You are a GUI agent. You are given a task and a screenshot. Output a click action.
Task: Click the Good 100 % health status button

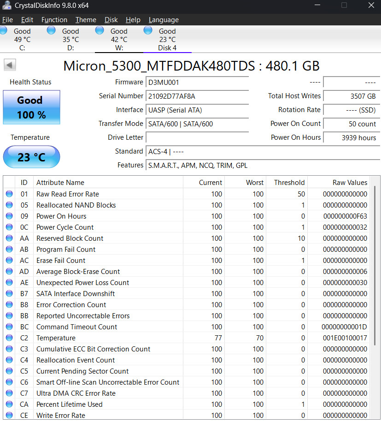pyautogui.click(x=31, y=107)
